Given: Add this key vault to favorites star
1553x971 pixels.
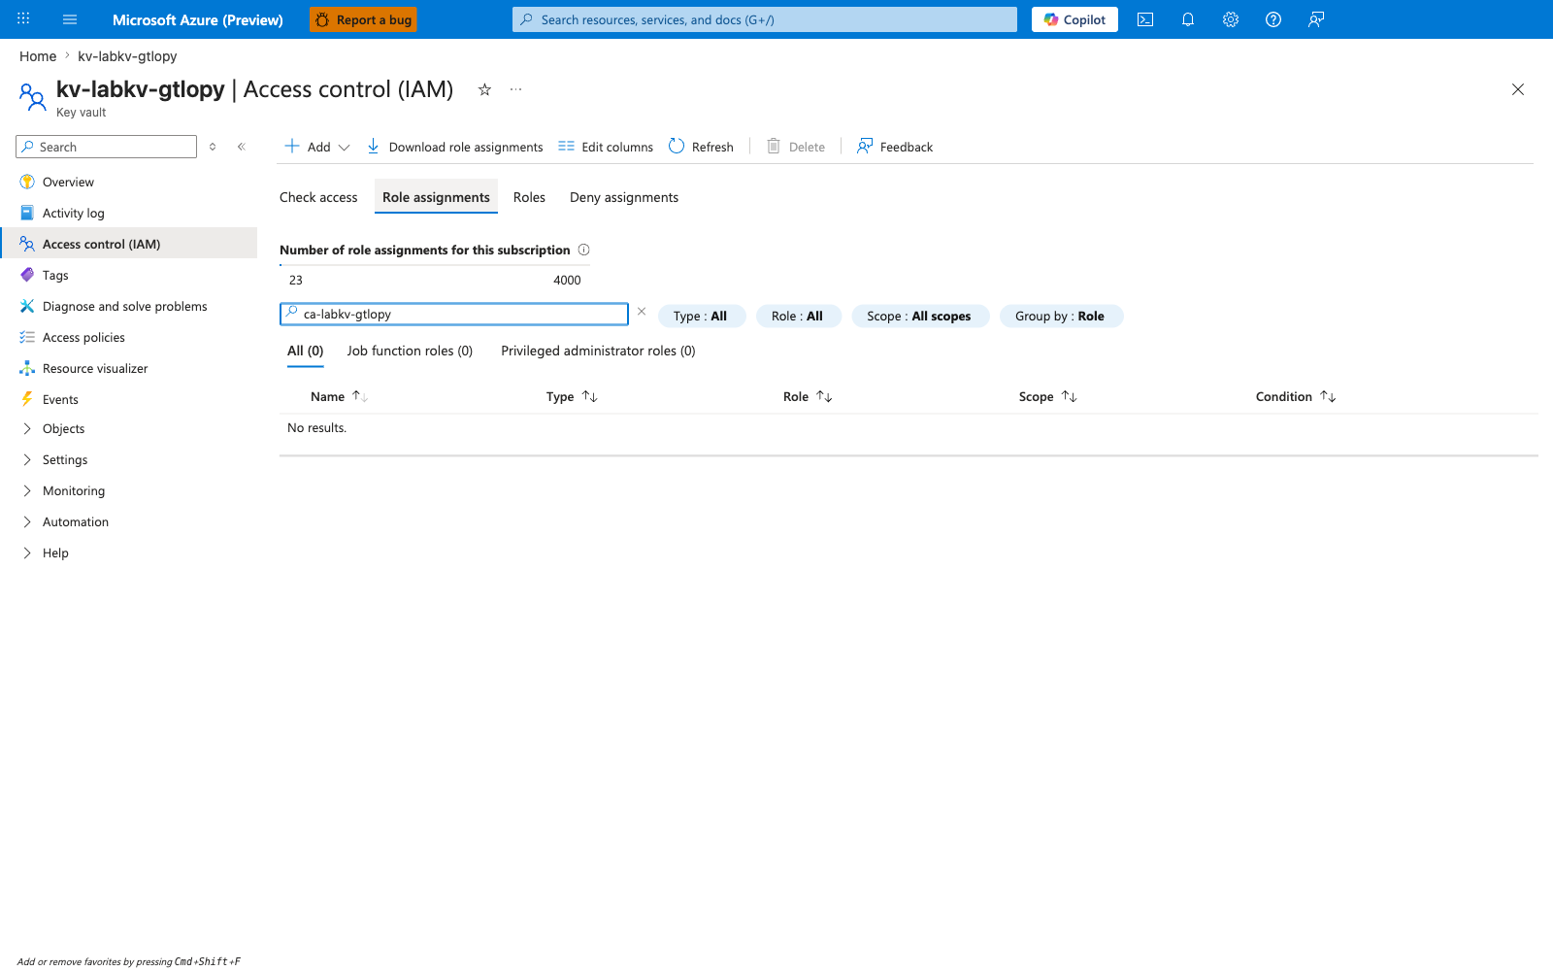Looking at the screenshot, I should pyautogui.click(x=484, y=89).
